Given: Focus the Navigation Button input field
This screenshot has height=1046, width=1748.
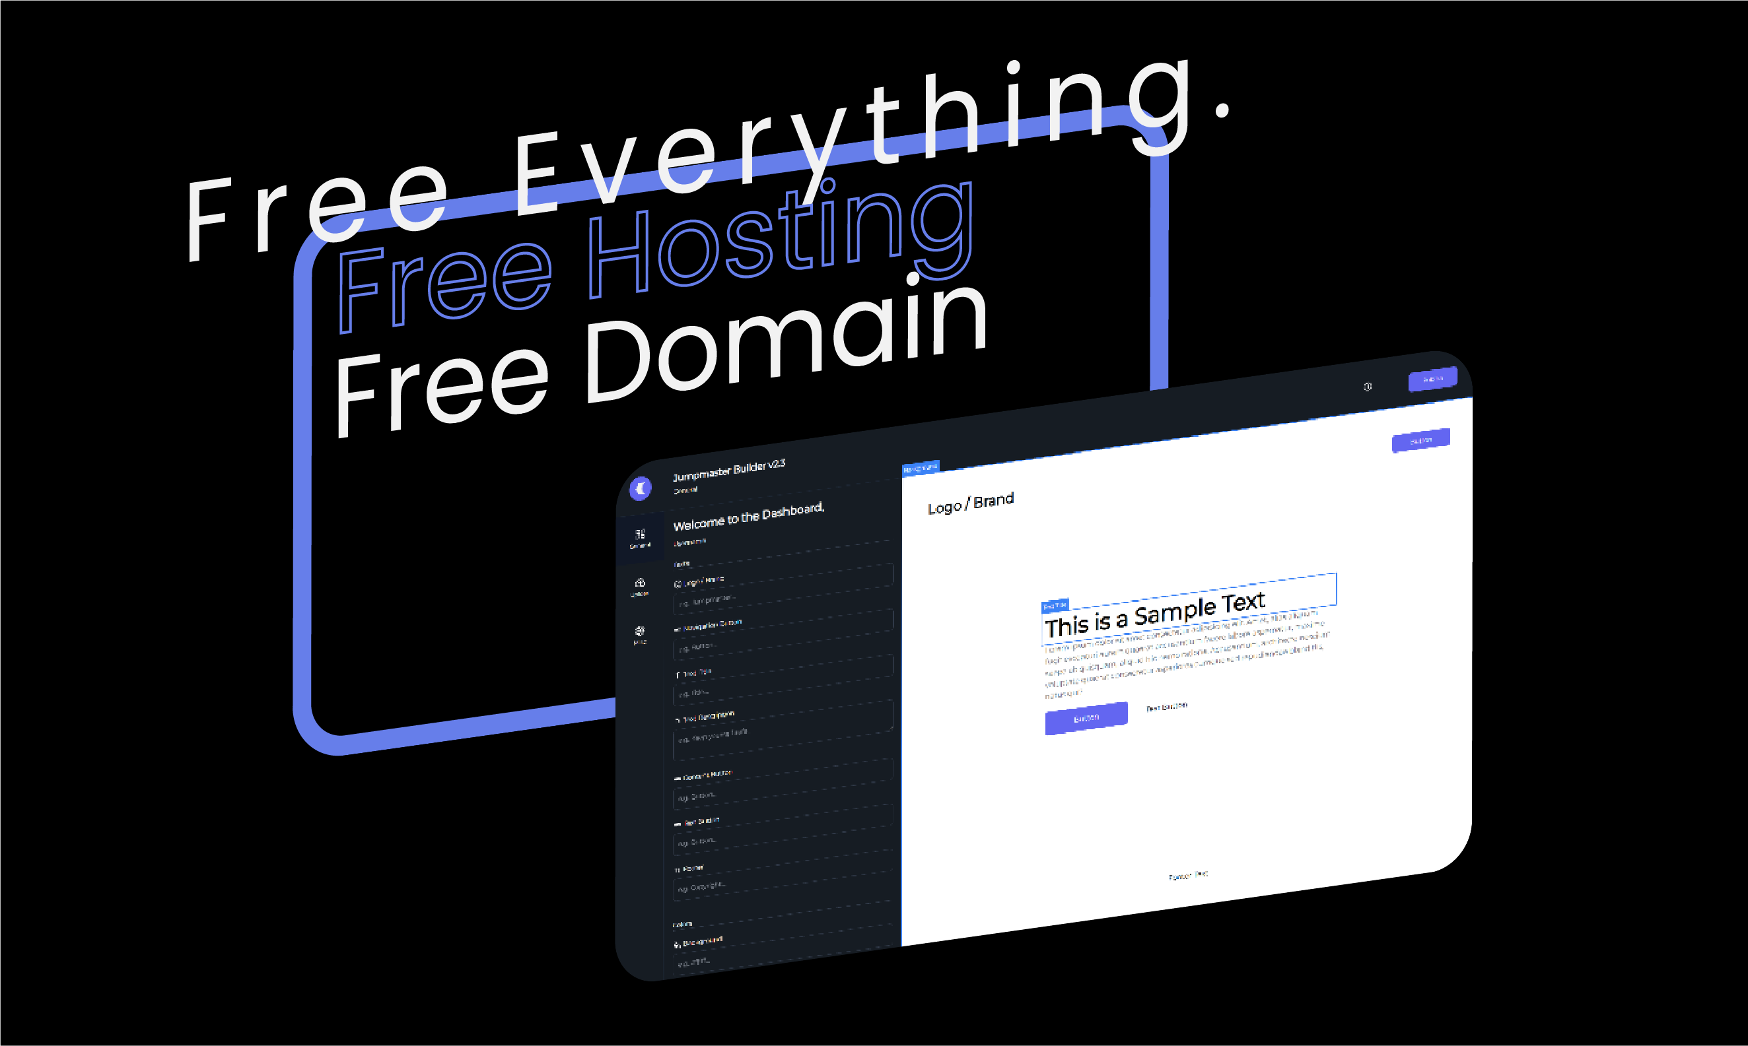Looking at the screenshot, I should point(783,635).
